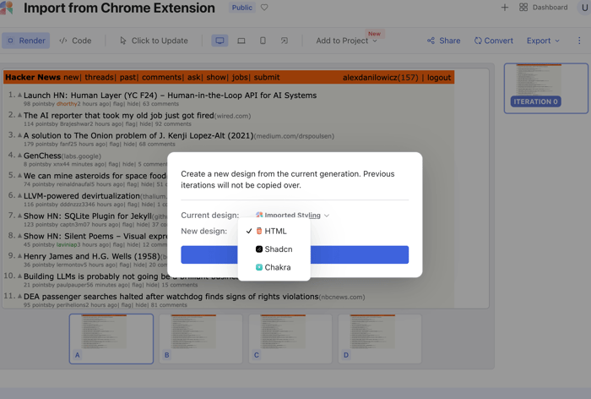591x399 pixels.
Task: Open 'Launch HN: Human Layer' story title
Action: (x=170, y=96)
